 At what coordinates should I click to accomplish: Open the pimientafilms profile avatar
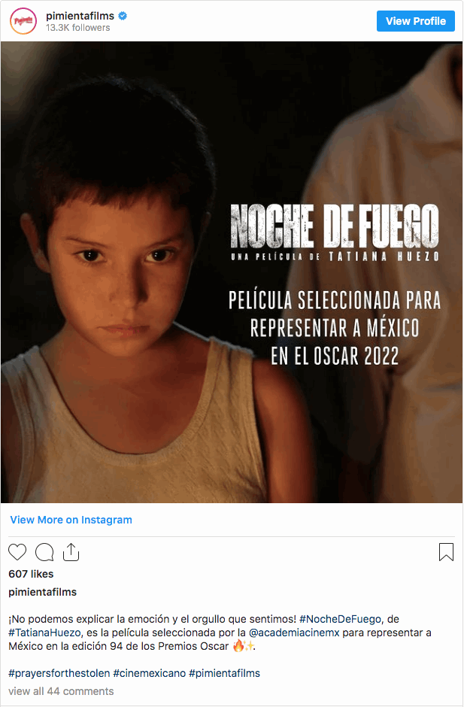pos(23,21)
